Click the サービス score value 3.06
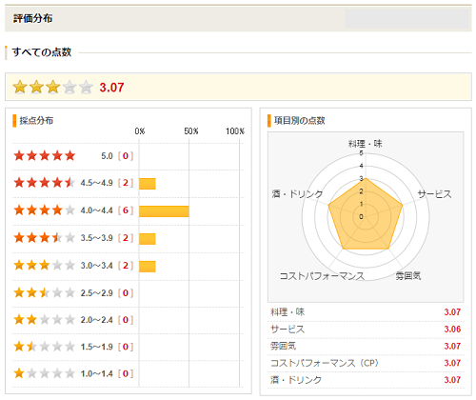The image size is (476, 400). click(x=452, y=330)
